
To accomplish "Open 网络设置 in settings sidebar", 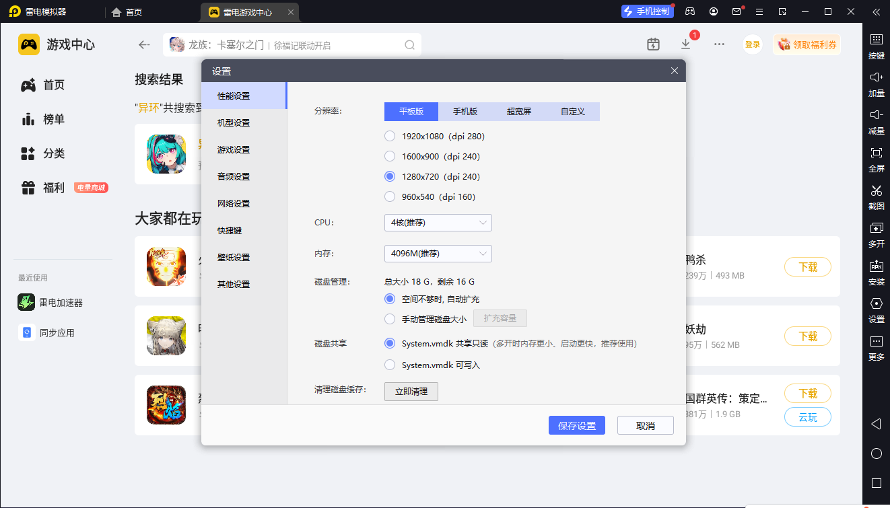I will pos(234,204).
